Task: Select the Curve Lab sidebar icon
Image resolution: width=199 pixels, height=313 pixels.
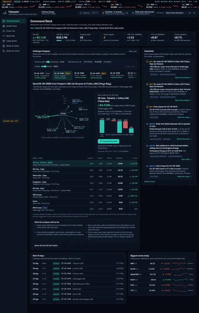Action: [4, 31]
